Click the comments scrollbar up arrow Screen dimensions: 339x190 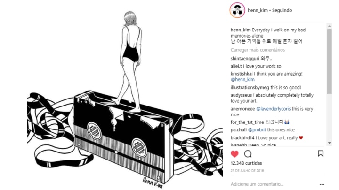pos(329,26)
